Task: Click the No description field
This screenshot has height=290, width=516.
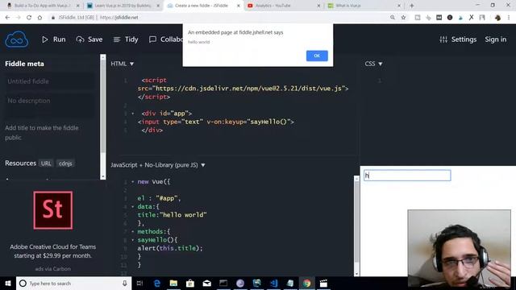Action: [x=49, y=105]
